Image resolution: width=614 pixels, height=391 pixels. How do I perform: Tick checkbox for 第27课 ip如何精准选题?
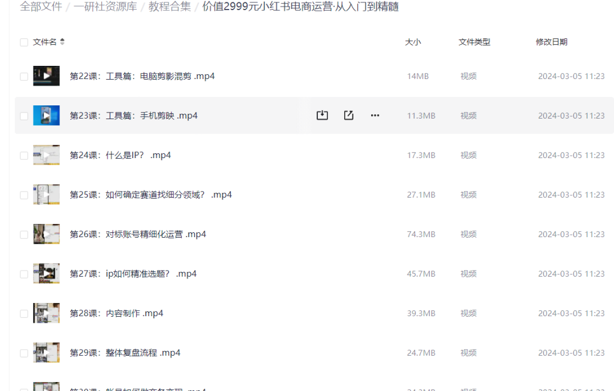tap(24, 274)
